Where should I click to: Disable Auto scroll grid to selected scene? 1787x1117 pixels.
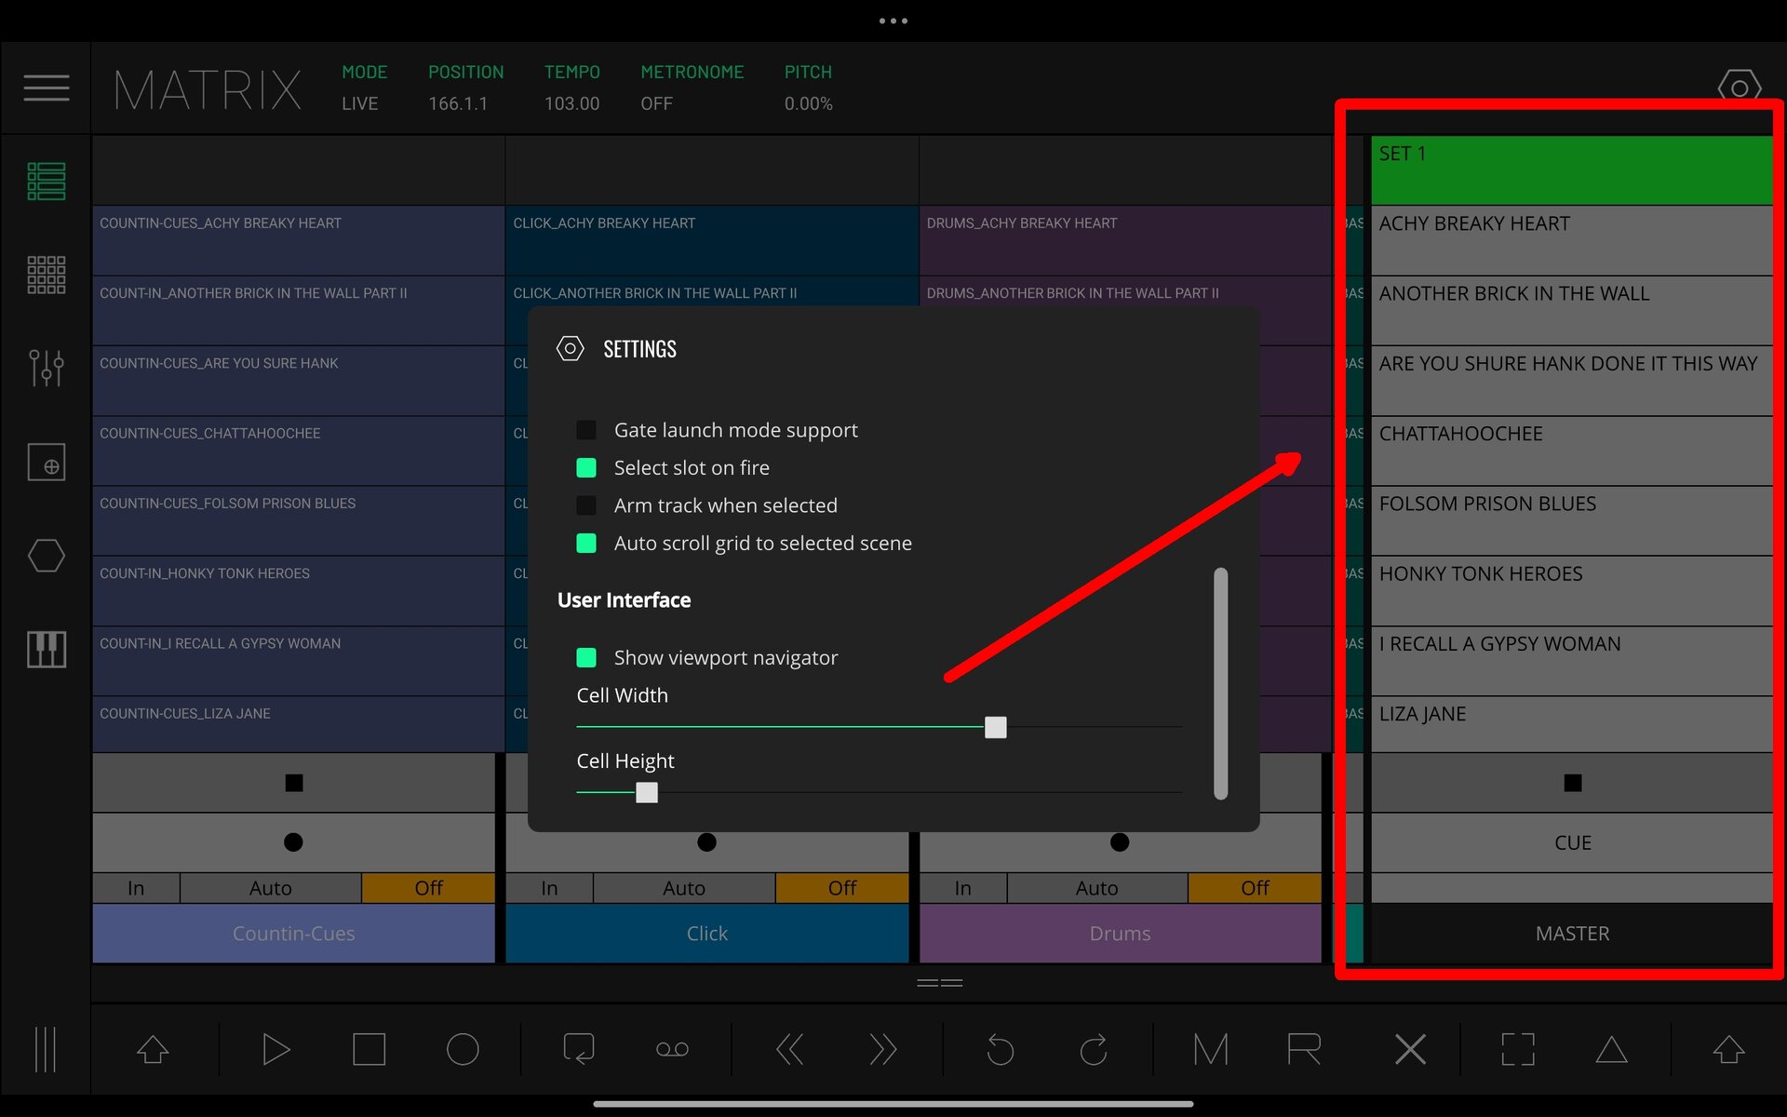pyautogui.click(x=586, y=543)
